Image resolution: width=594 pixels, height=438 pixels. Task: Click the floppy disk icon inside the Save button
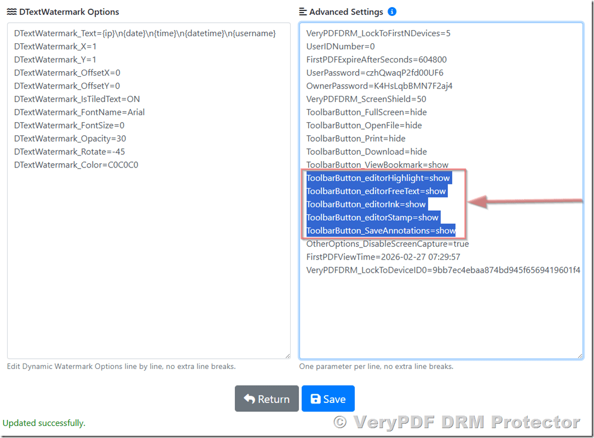pyautogui.click(x=315, y=399)
